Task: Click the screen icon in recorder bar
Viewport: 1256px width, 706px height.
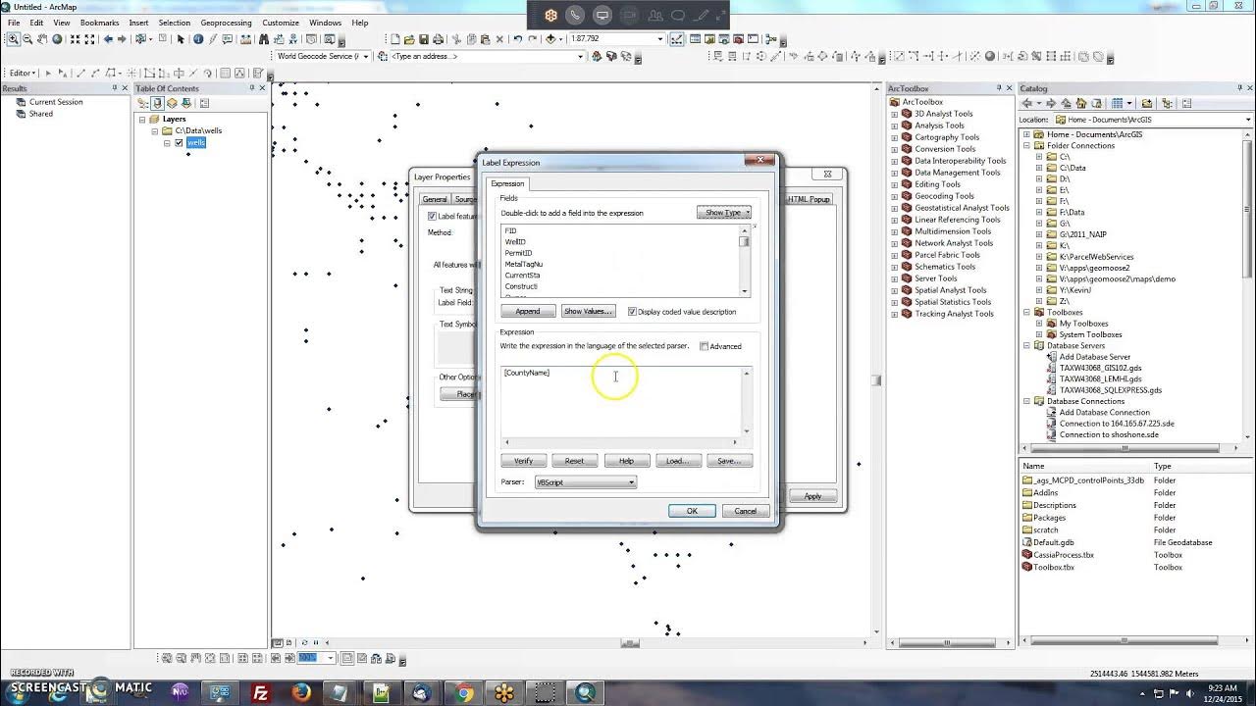Action: coord(602,15)
